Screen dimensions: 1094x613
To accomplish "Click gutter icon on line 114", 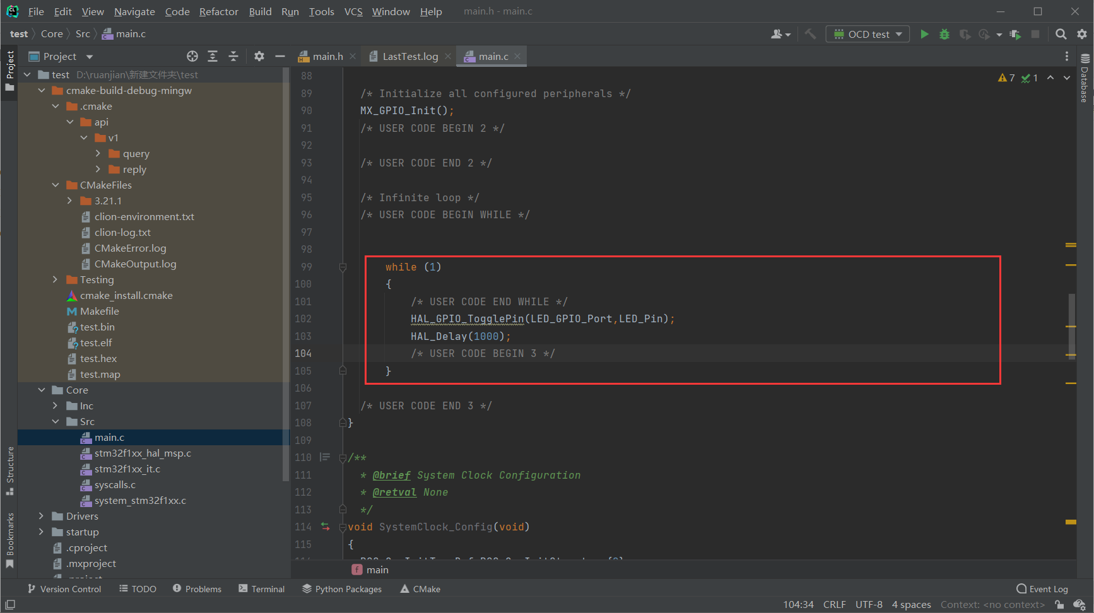I will (x=326, y=526).
